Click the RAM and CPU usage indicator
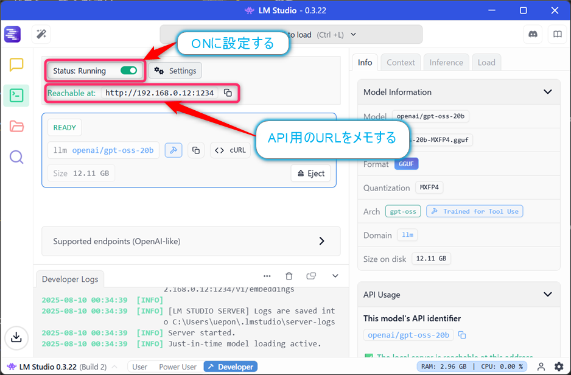The height and width of the screenshot is (375, 571). [472, 366]
